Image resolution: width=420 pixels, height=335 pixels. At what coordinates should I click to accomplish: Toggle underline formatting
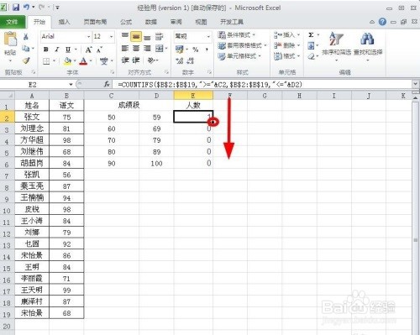tap(68, 50)
